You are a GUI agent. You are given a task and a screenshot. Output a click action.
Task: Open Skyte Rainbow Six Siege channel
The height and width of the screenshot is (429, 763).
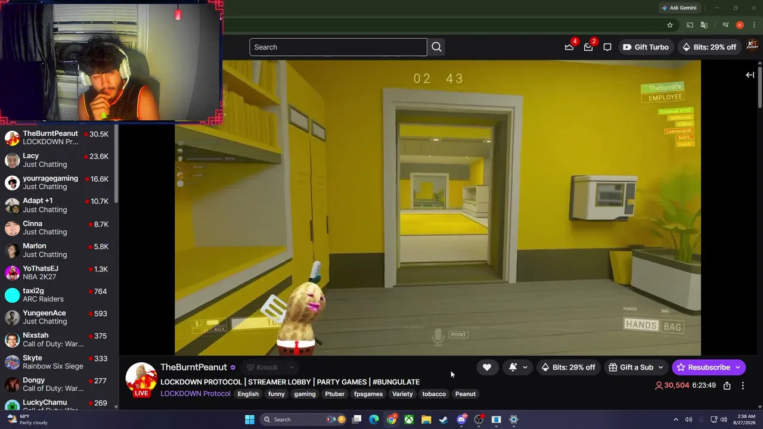[x=58, y=362]
